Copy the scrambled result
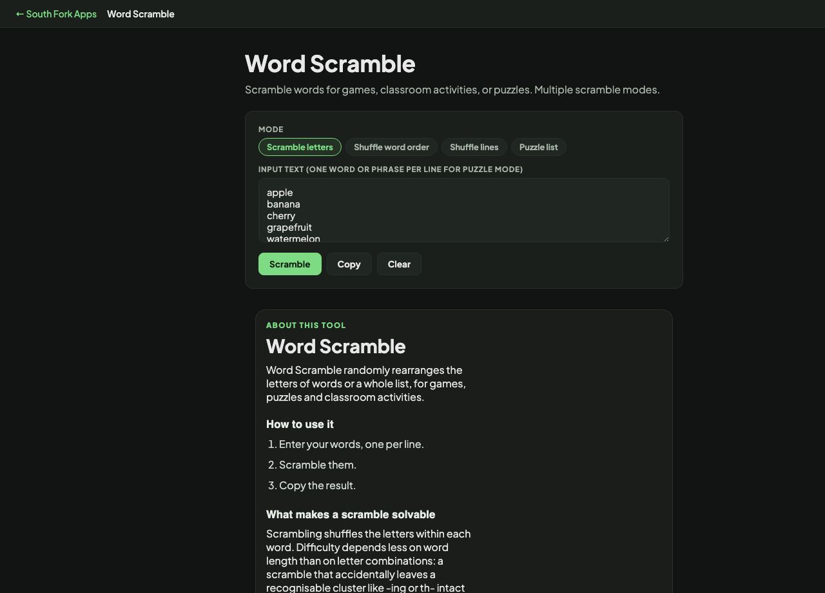This screenshot has height=593, width=825. (x=349, y=264)
